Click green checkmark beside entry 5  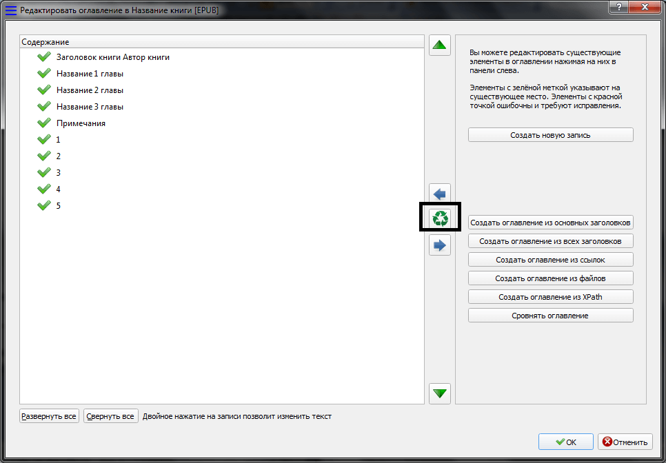point(43,206)
